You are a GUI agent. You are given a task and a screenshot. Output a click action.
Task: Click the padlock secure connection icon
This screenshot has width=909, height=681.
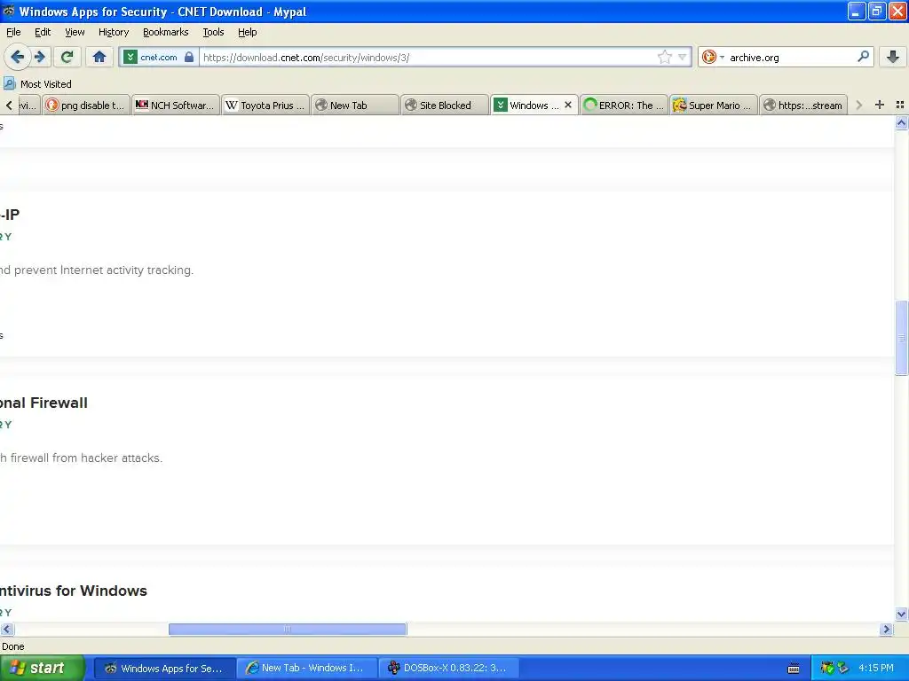pyautogui.click(x=189, y=57)
